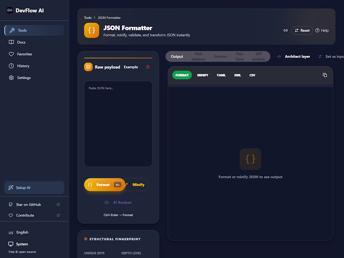This screenshot has width=344, height=258.
Task: Click the DEPTH LEVEL label
Action: [131, 253]
